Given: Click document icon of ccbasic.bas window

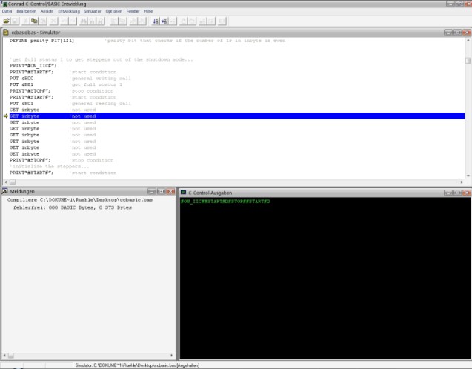Looking at the screenshot, I should tap(6, 32).
